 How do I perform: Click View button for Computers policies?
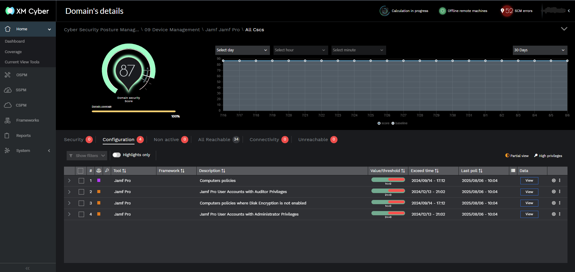coord(529,180)
